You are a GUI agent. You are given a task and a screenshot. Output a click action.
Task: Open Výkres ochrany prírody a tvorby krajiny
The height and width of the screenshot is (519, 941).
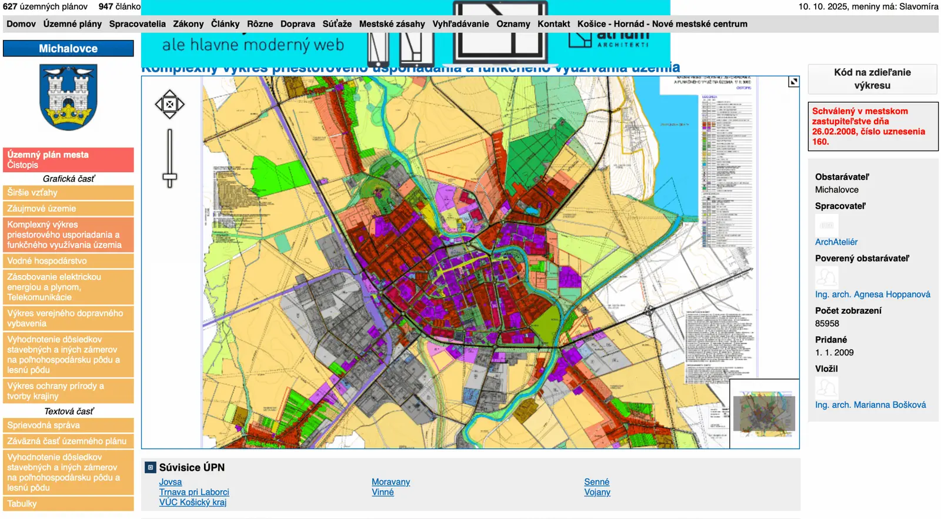(x=68, y=391)
